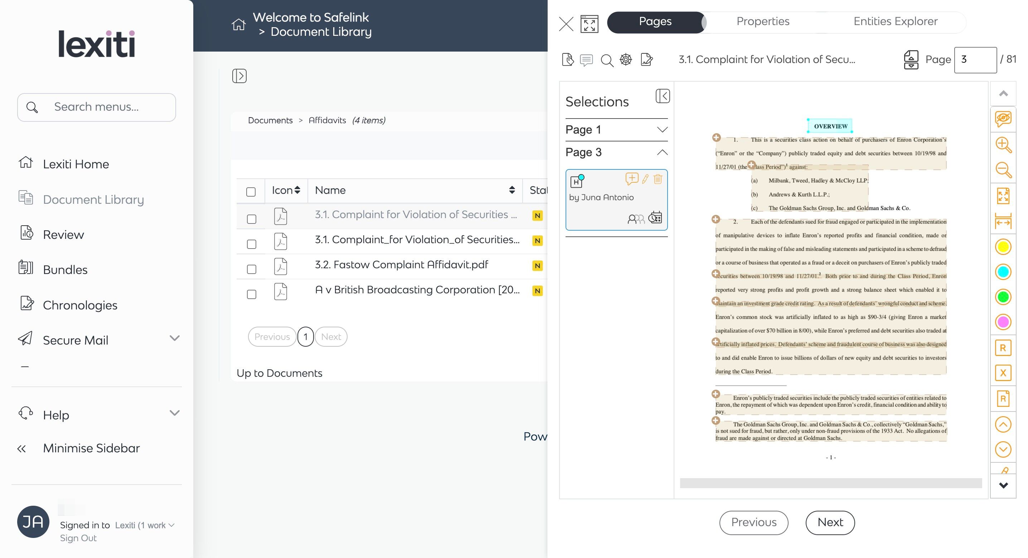Image resolution: width=1028 pixels, height=558 pixels.
Task: Switch to the Properties tab
Action: 763,21
